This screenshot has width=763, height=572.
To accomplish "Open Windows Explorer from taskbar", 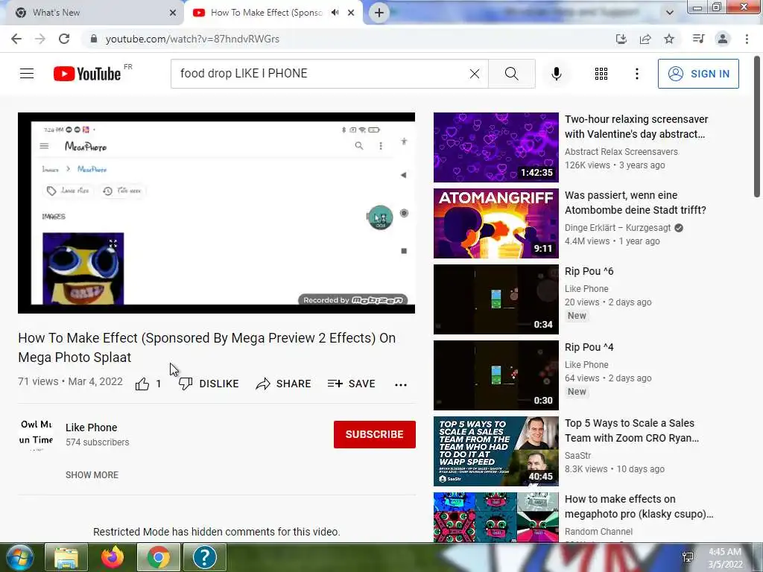I will point(66,557).
